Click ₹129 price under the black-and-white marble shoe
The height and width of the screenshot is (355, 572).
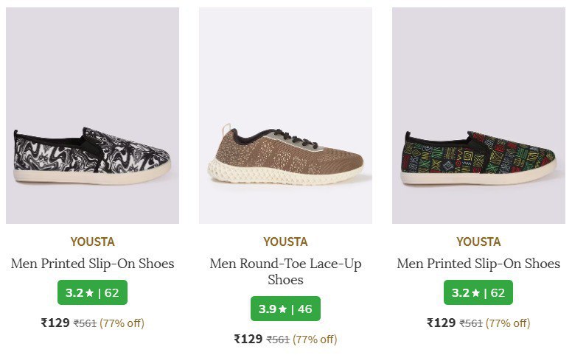tap(55, 323)
